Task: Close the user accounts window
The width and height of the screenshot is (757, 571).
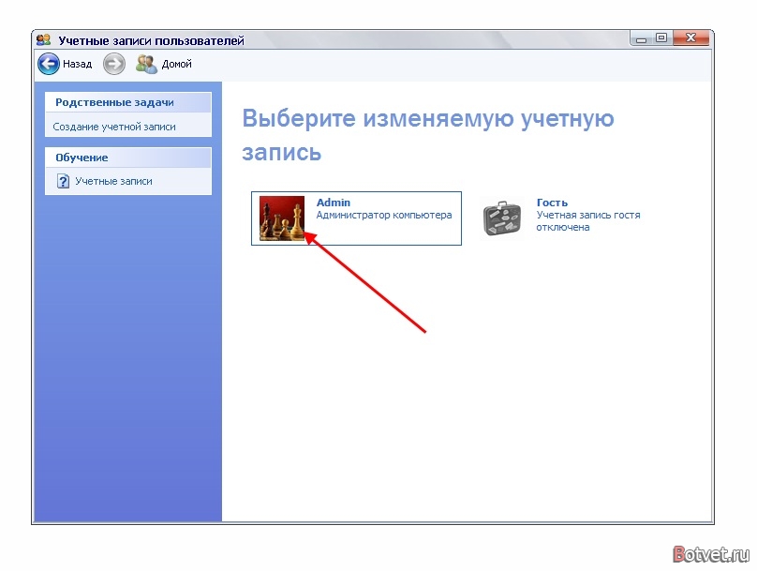Action: pyautogui.click(x=690, y=38)
